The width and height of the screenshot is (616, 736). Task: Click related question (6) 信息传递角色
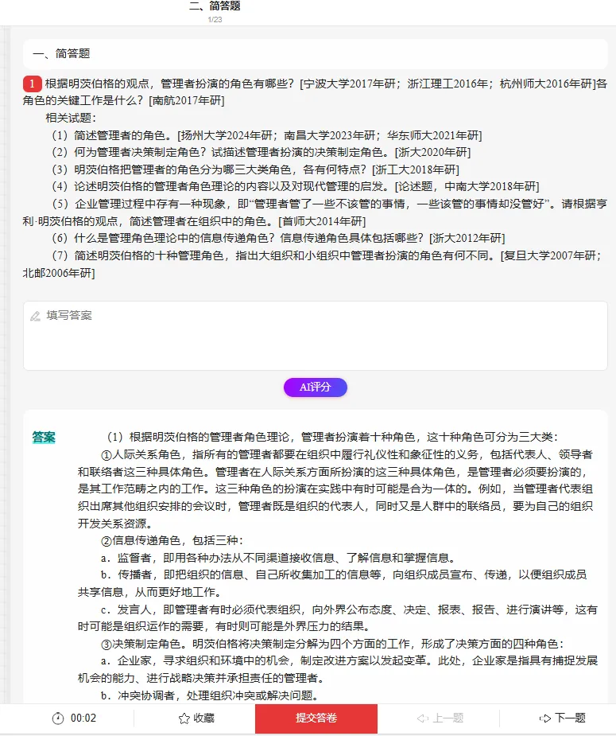click(278, 239)
